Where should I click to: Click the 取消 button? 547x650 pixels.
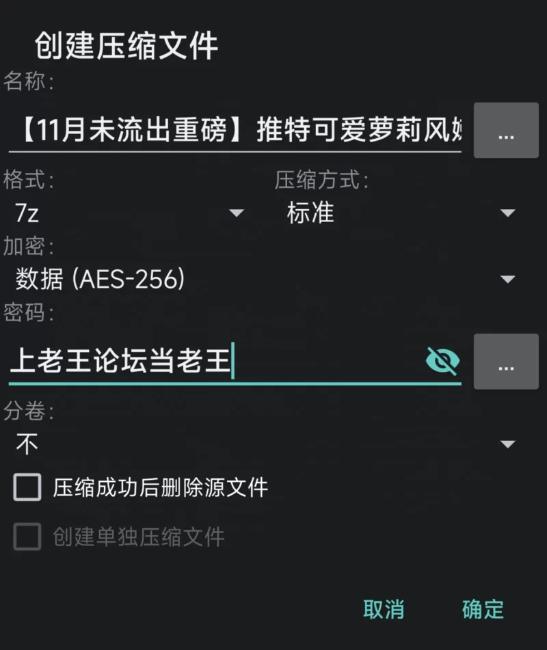(384, 610)
